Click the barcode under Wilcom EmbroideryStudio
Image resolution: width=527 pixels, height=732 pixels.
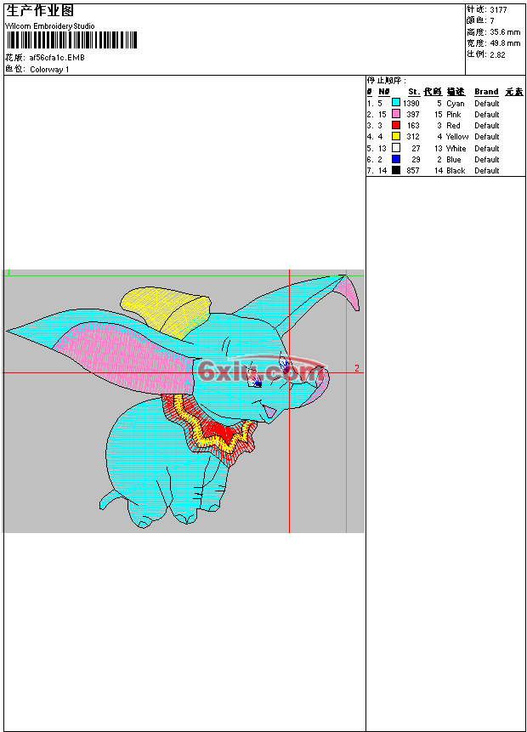point(72,40)
